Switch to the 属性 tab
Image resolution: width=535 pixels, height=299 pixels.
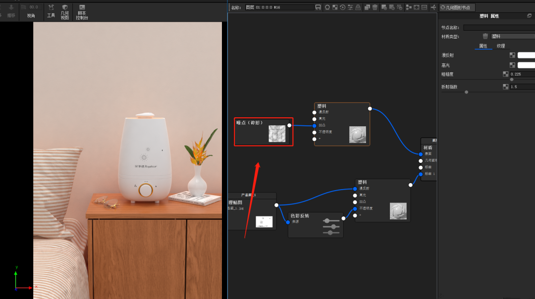482,46
